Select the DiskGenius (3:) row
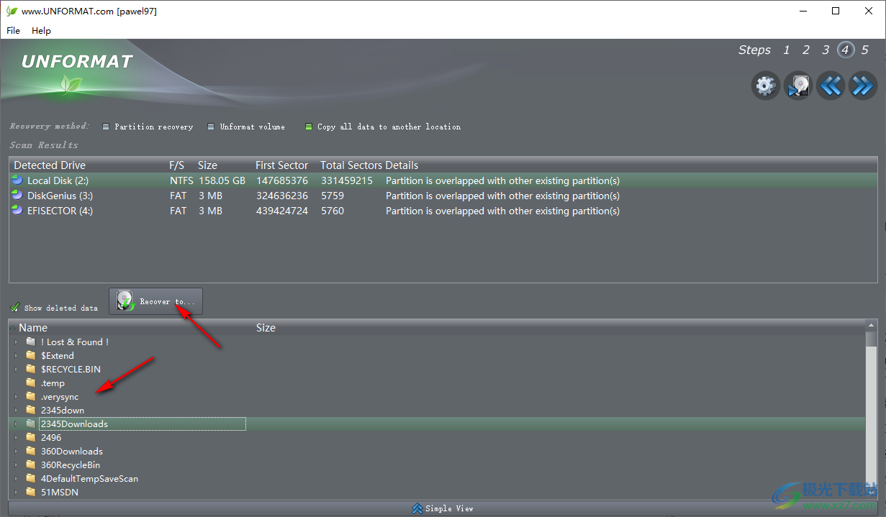 click(x=443, y=196)
